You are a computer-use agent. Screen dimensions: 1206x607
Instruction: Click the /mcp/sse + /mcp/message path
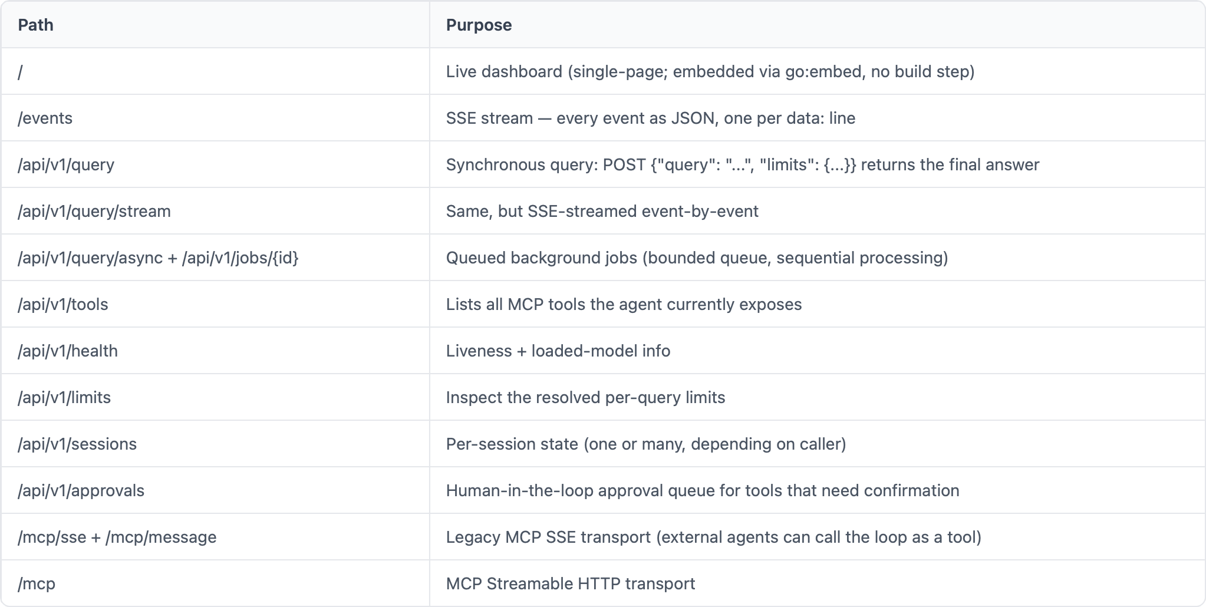coord(117,537)
